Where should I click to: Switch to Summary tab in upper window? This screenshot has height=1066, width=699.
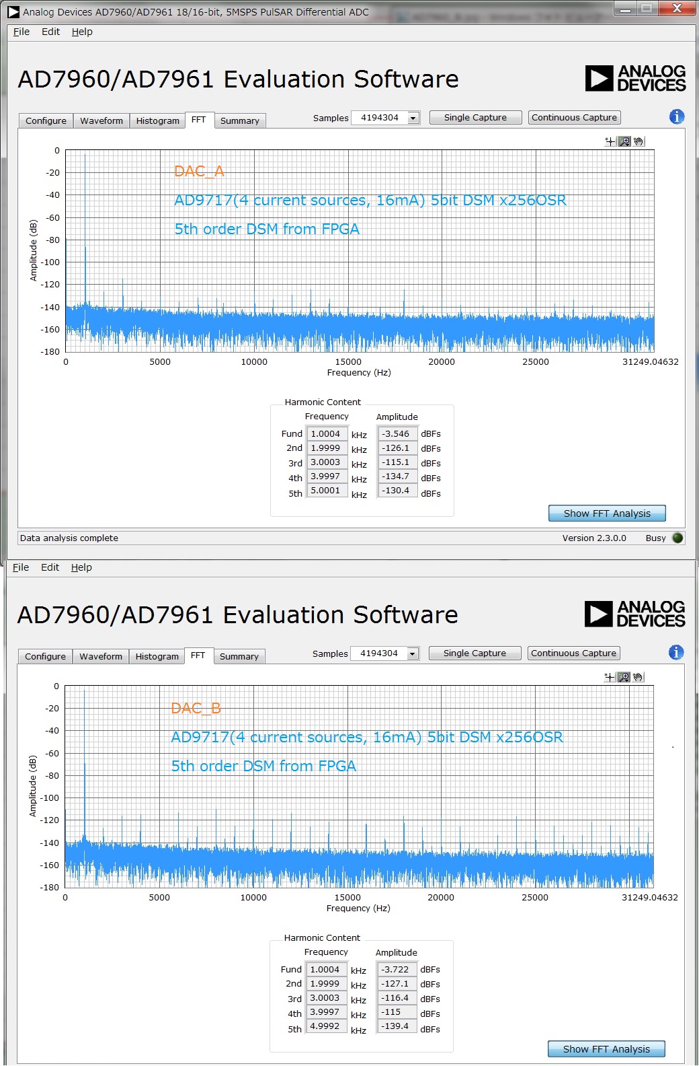240,120
